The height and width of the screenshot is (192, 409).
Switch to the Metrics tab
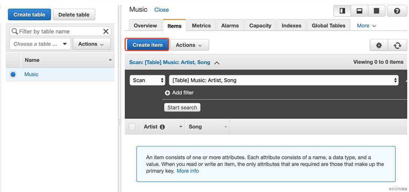point(201,25)
